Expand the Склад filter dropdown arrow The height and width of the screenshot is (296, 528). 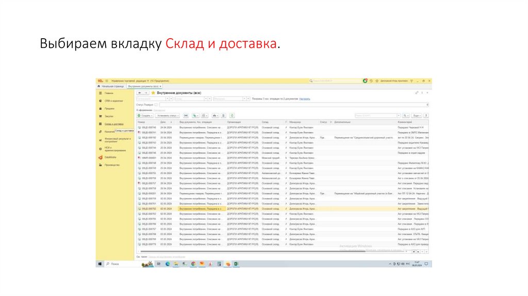coord(206,98)
